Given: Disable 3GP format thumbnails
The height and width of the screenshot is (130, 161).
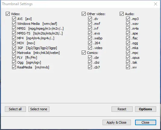Looking at the screenshot, I should tap(14, 48).
